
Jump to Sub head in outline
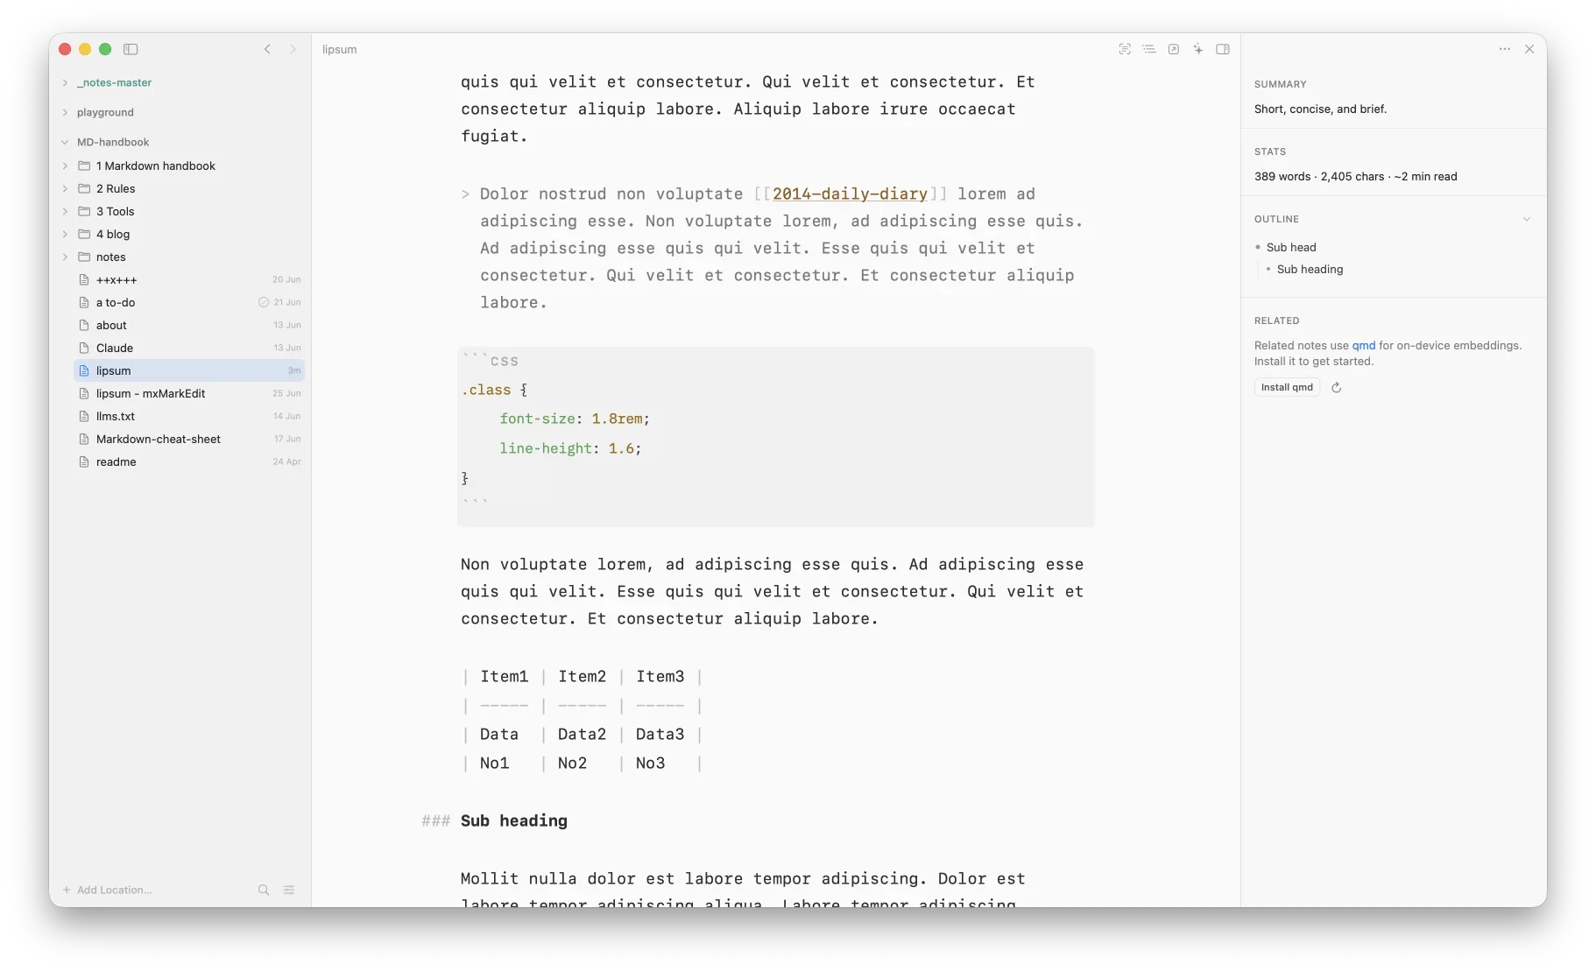click(1291, 247)
